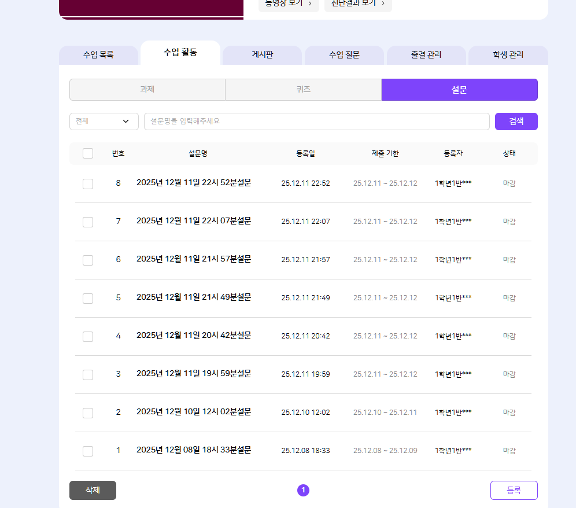This screenshot has width=576, height=508.
Task: Select the 퀴즈 sub-tab
Action: point(303,90)
